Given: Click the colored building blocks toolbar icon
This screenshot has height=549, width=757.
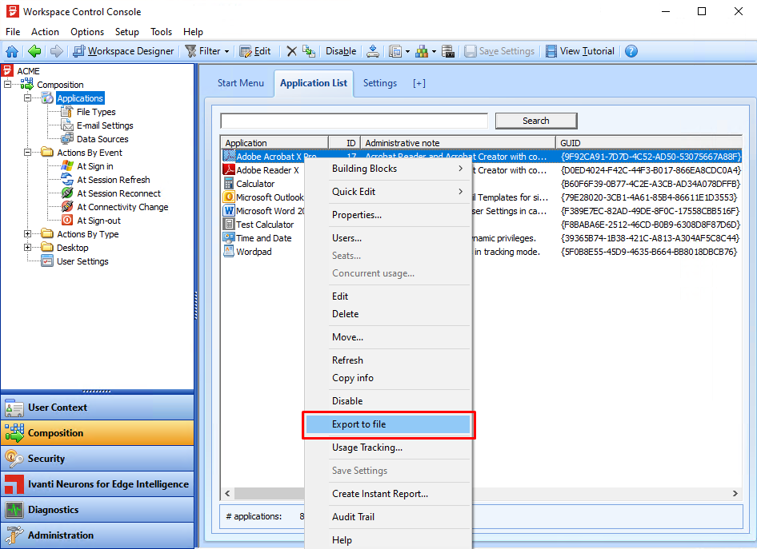Looking at the screenshot, I should 422,51.
